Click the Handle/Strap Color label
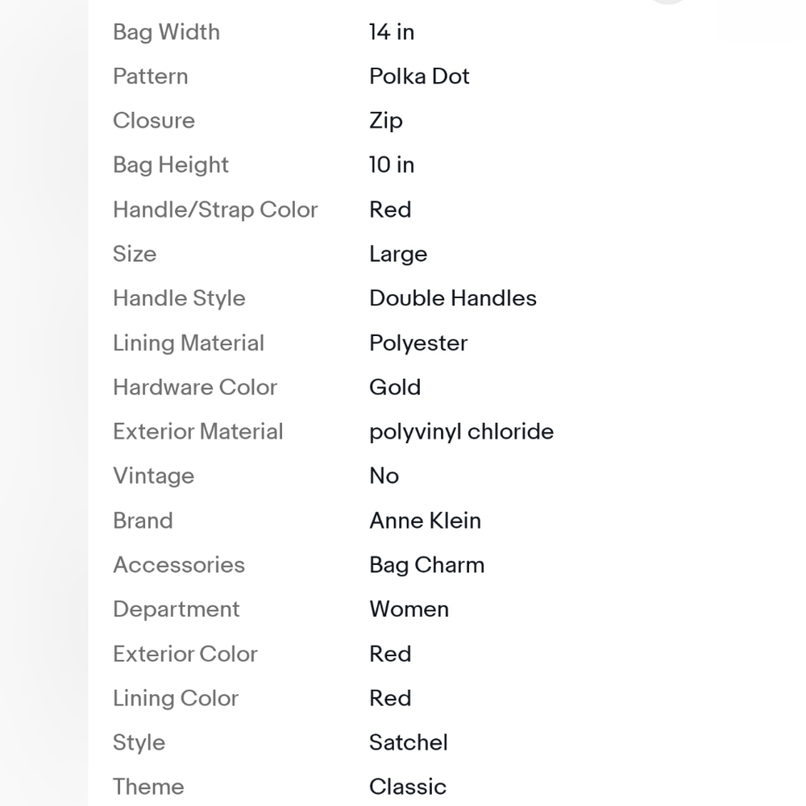 (215, 210)
